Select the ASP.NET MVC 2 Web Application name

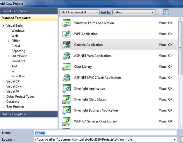click(x=97, y=78)
